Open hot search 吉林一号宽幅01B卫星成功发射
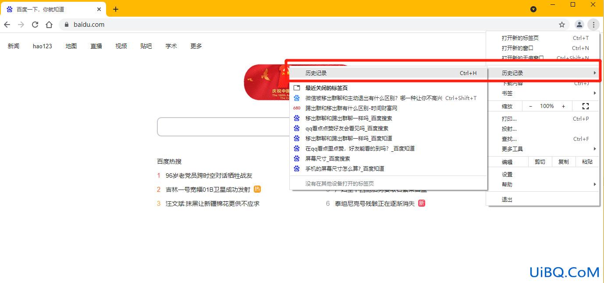The height and width of the screenshot is (283, 604). (x=208, y=190)
